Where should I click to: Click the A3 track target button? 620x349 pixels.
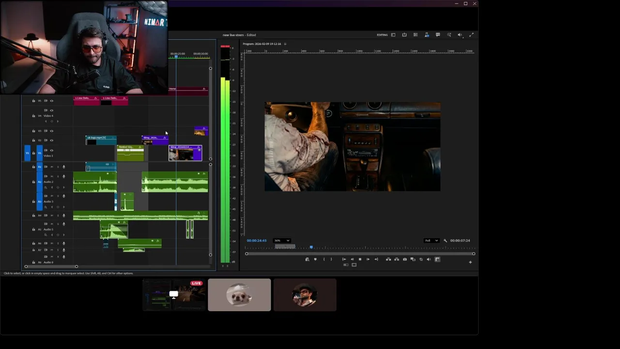(40, 201)
